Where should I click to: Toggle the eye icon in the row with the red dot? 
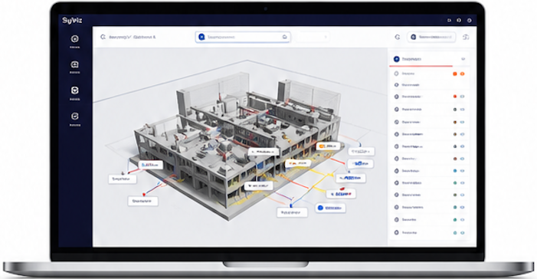pyautogui.click(x=463, y=97)
